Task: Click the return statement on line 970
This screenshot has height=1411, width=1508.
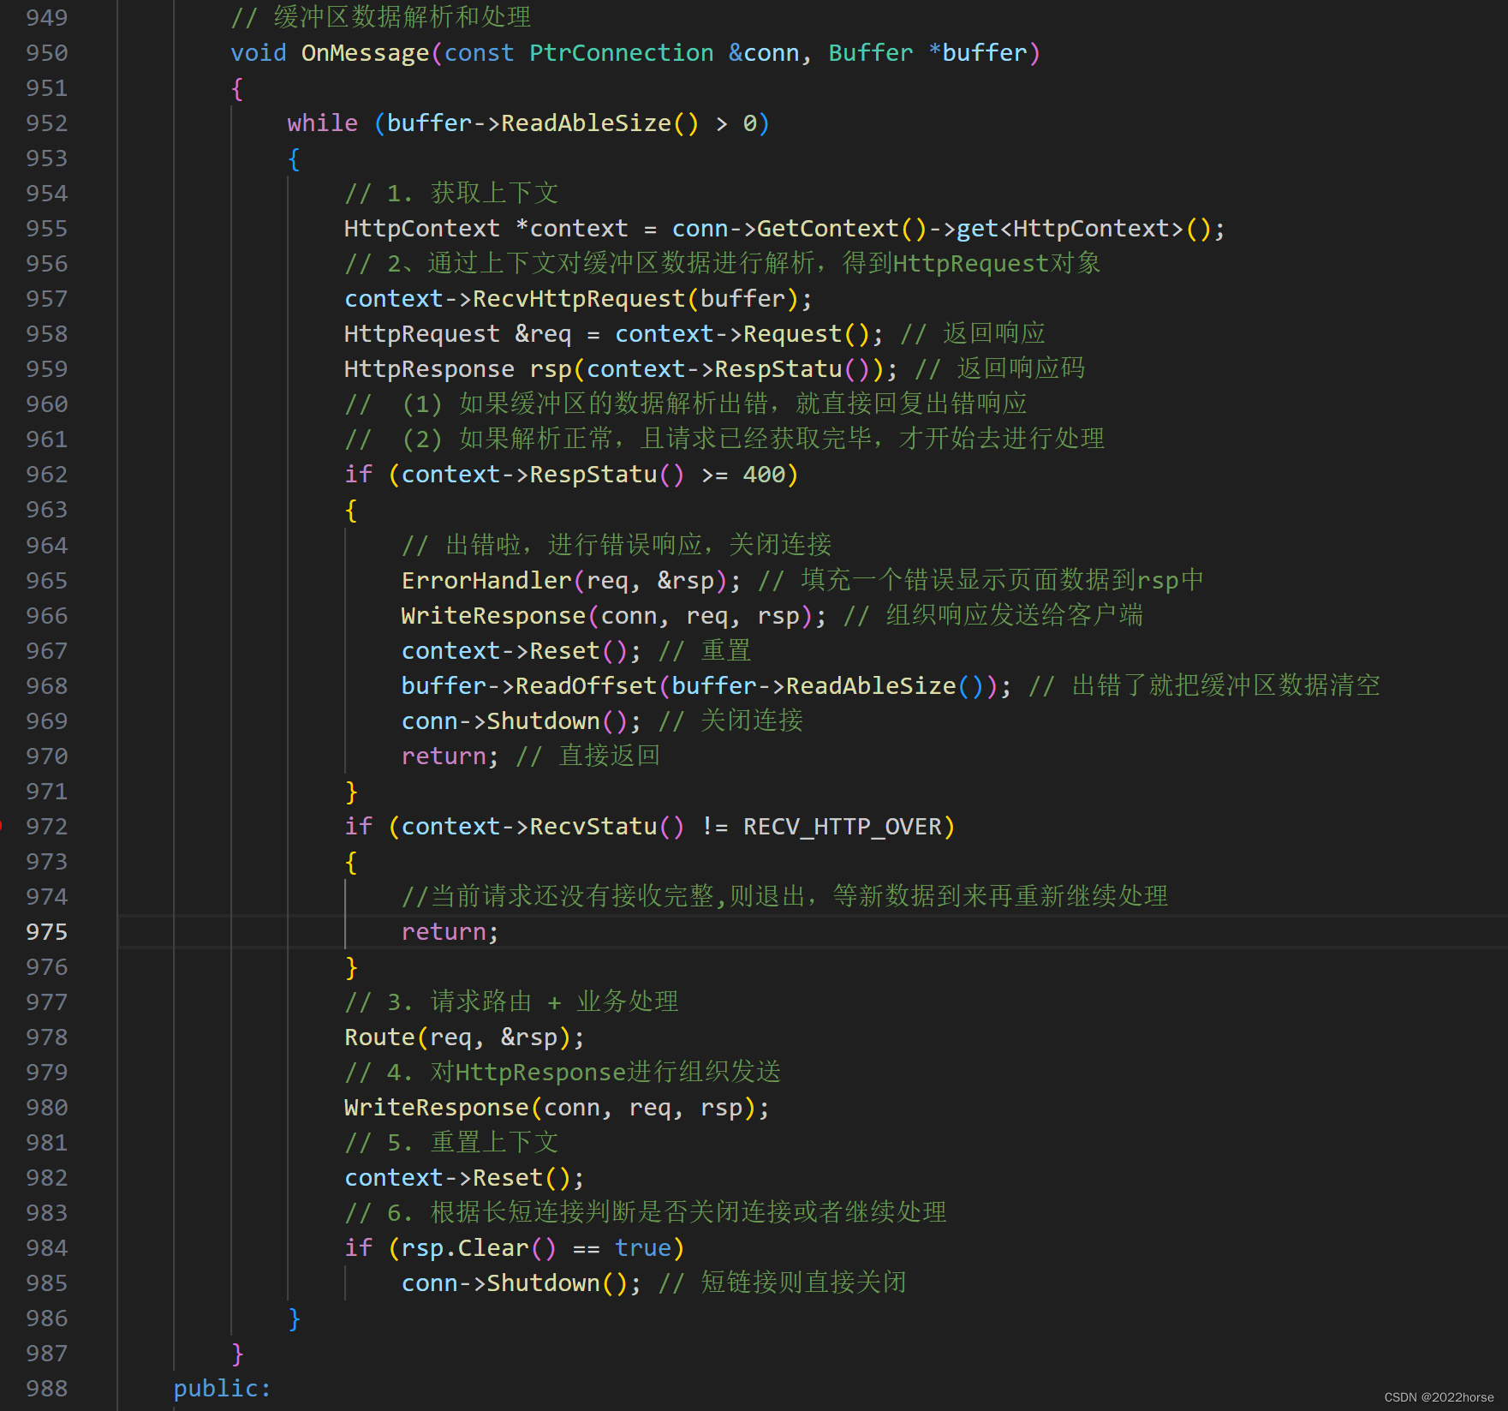Action: 450,756
